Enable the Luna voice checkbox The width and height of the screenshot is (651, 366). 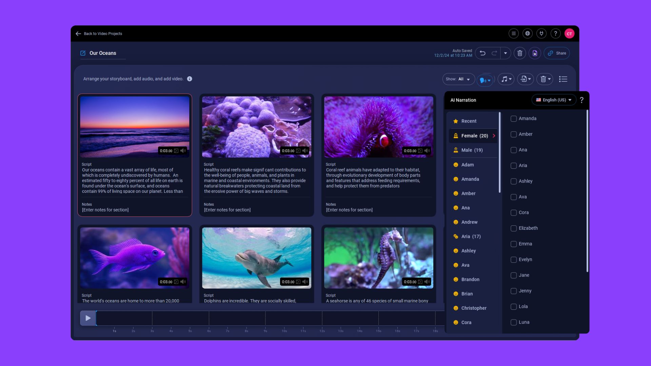point(514,322)
